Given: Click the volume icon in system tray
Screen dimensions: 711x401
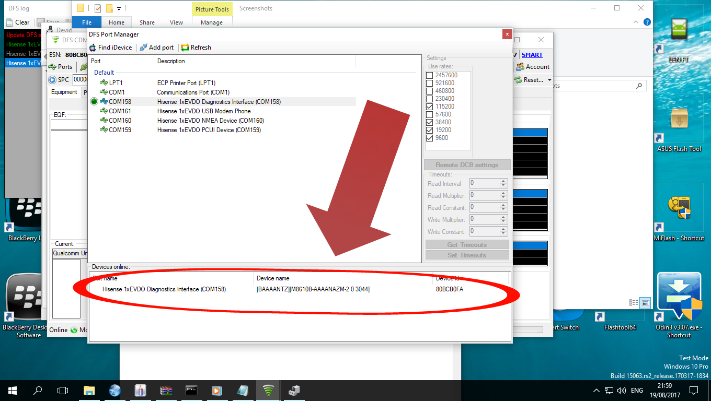Looking at the screenshot, I should tap(622, 390).
